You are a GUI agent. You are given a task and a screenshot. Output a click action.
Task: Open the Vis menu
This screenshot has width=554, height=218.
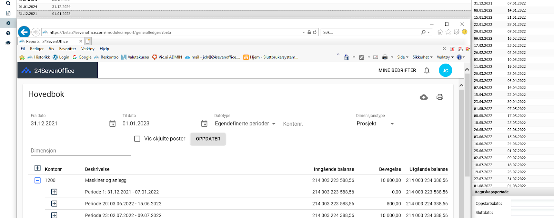coord(51,49)
